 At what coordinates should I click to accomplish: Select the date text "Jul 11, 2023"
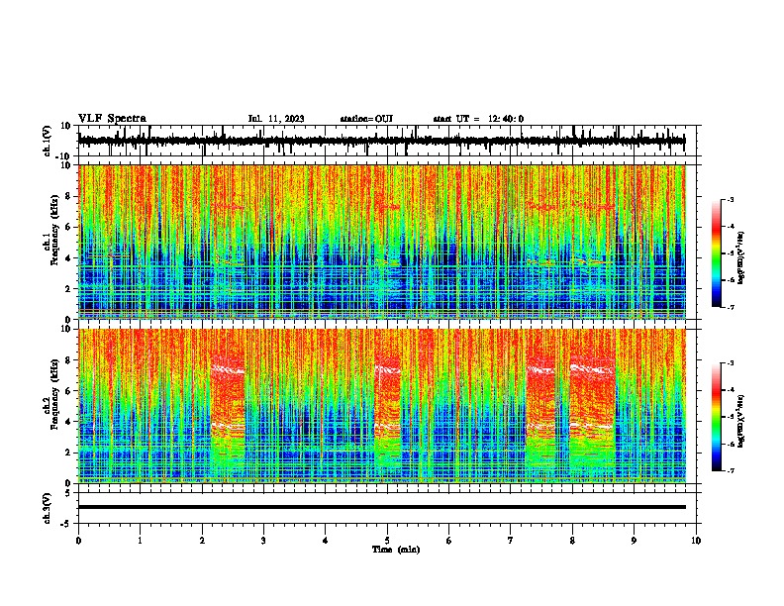(x=276, y=119)
